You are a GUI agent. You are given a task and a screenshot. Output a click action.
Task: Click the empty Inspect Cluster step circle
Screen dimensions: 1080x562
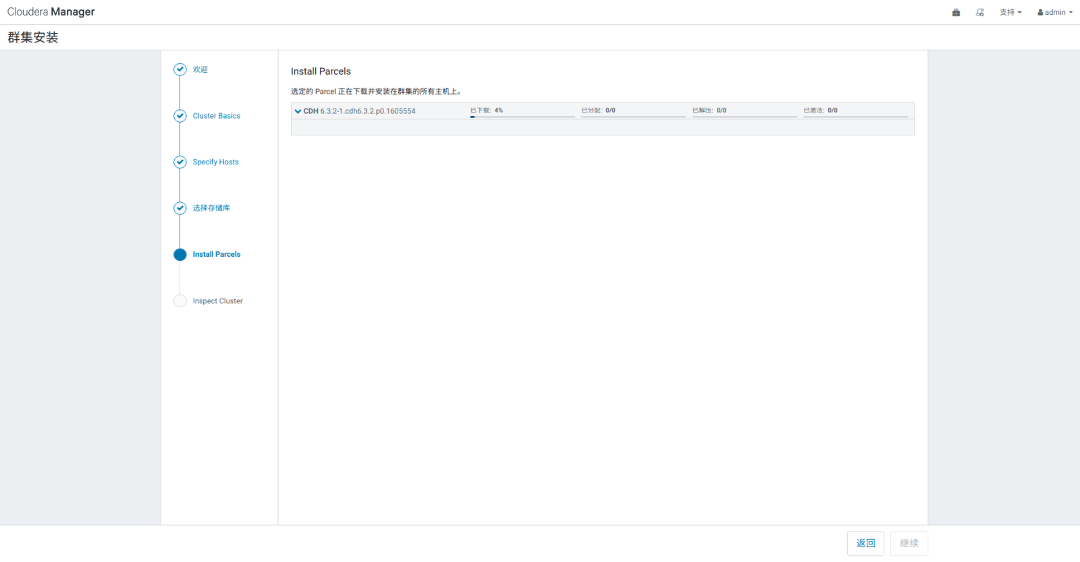coord(180,301)
